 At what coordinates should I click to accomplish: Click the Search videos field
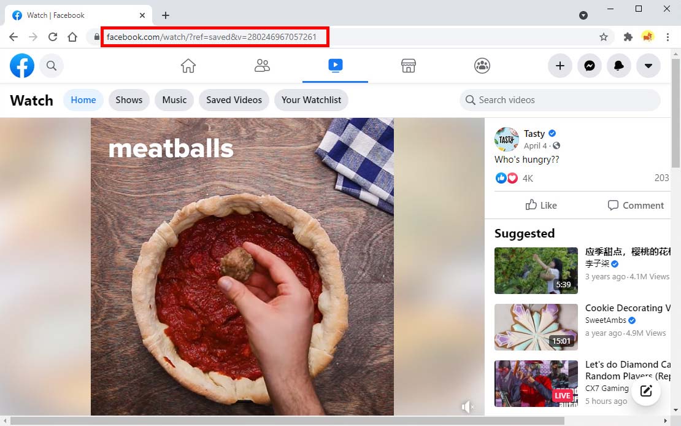click(560, 100)
